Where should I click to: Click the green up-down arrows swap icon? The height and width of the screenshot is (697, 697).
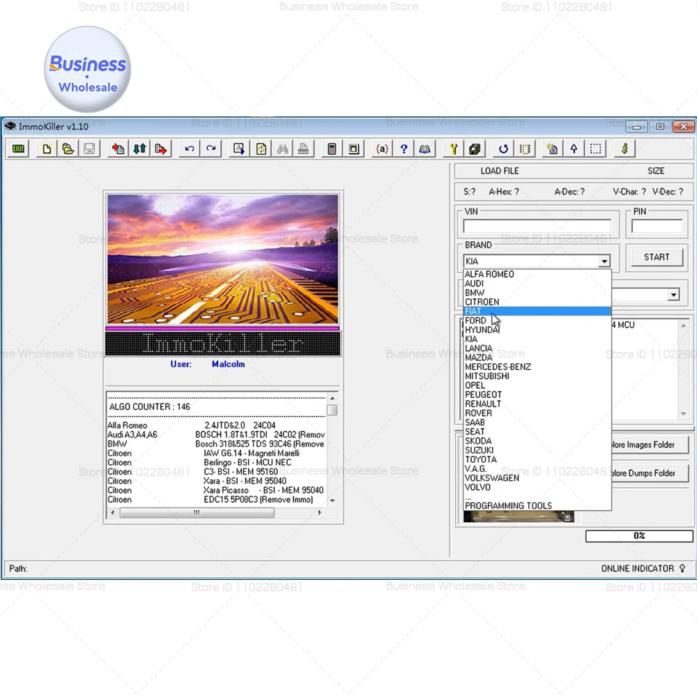(139, 149)
